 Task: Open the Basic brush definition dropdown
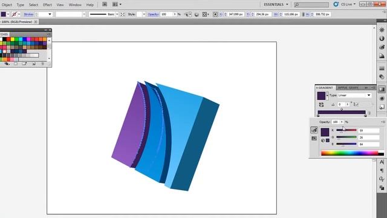pyautogui.click(x=117, y=15)
